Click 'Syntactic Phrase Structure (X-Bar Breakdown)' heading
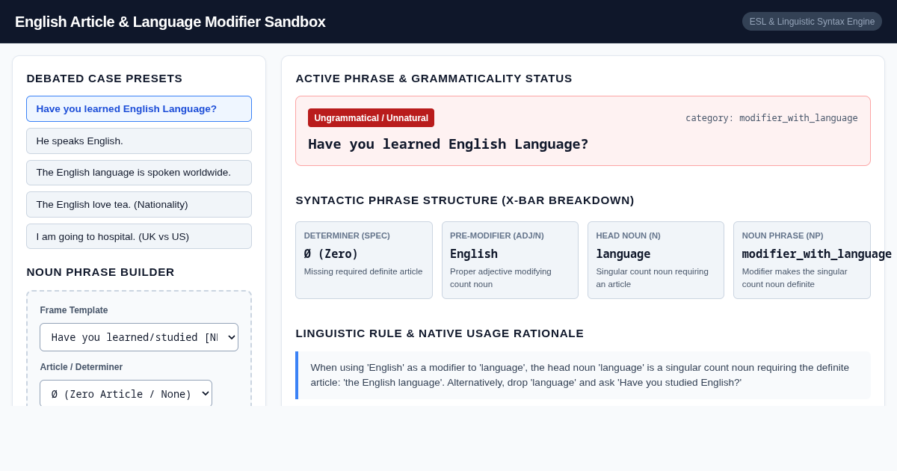The image size is (897, 471). coord(465,200)
